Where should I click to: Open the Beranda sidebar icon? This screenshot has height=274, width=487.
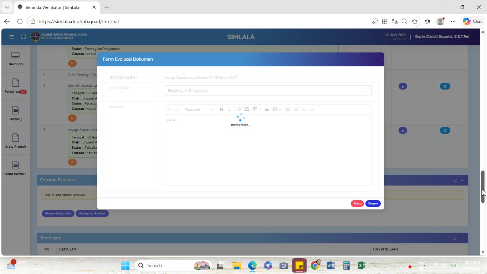[15, 59]
